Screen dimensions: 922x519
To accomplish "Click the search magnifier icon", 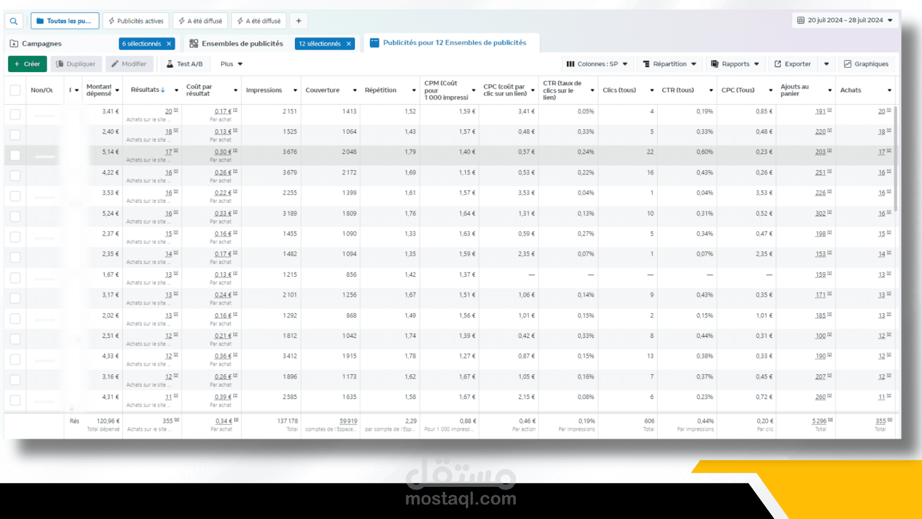I will click(13, 21).
